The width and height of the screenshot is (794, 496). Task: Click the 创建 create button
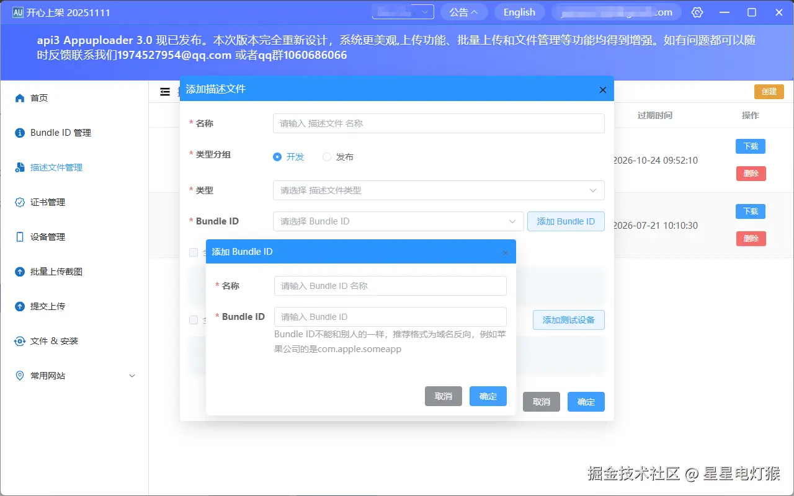point(769,91)
